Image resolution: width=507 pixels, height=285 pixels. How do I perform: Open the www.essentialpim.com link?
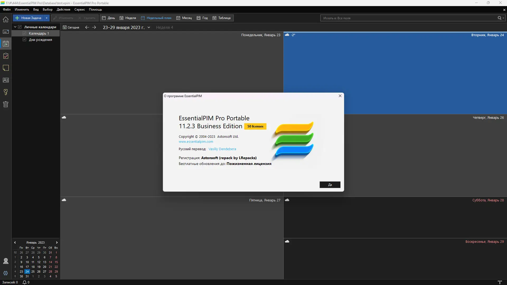pyautogui.click(x=196, y=142)
